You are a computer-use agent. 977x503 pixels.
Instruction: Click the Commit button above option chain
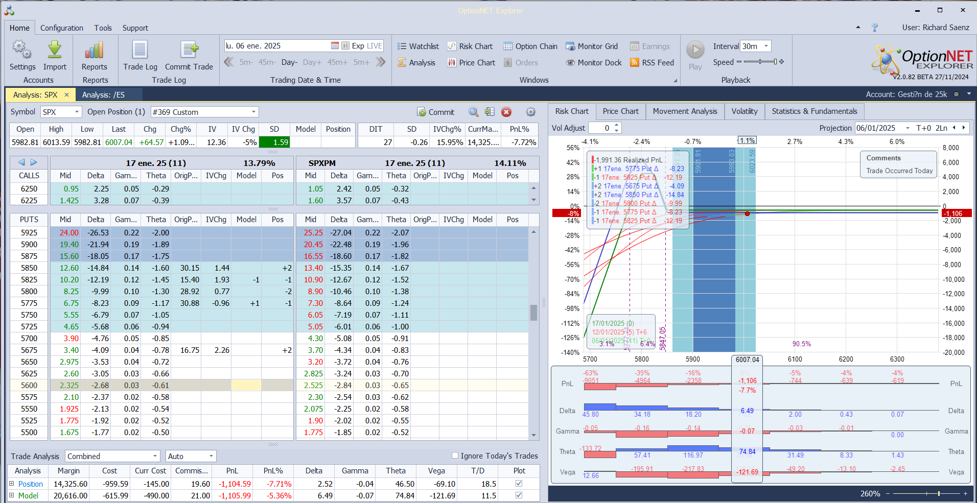(436, 112)
